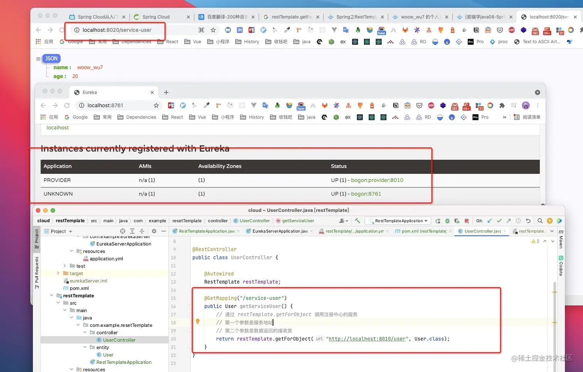Expand the test folder in project tree
This screenshot has width=583, height=372.
click(x=65, y=266)
